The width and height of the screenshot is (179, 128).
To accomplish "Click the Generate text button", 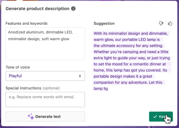I will click(45, 116).
